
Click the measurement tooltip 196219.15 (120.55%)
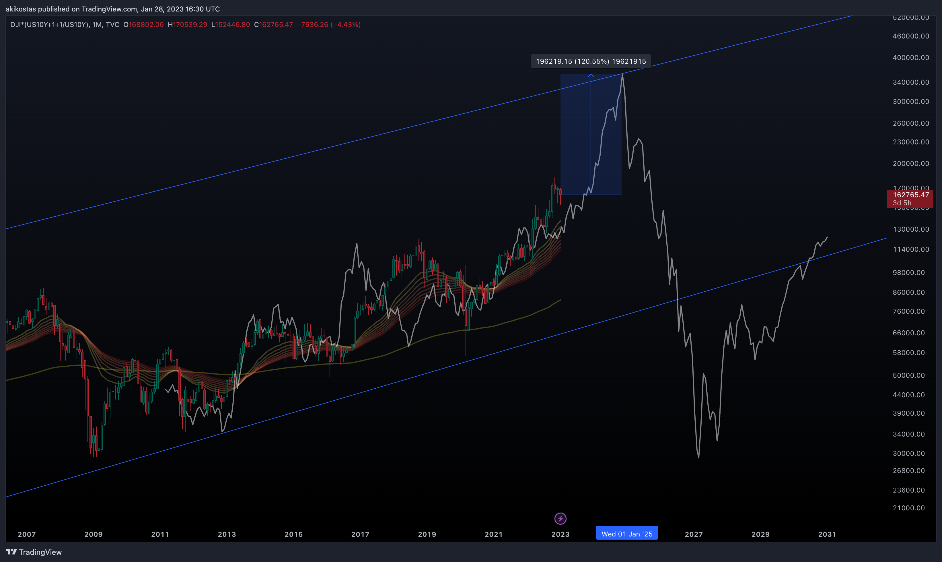pos(591,61)
